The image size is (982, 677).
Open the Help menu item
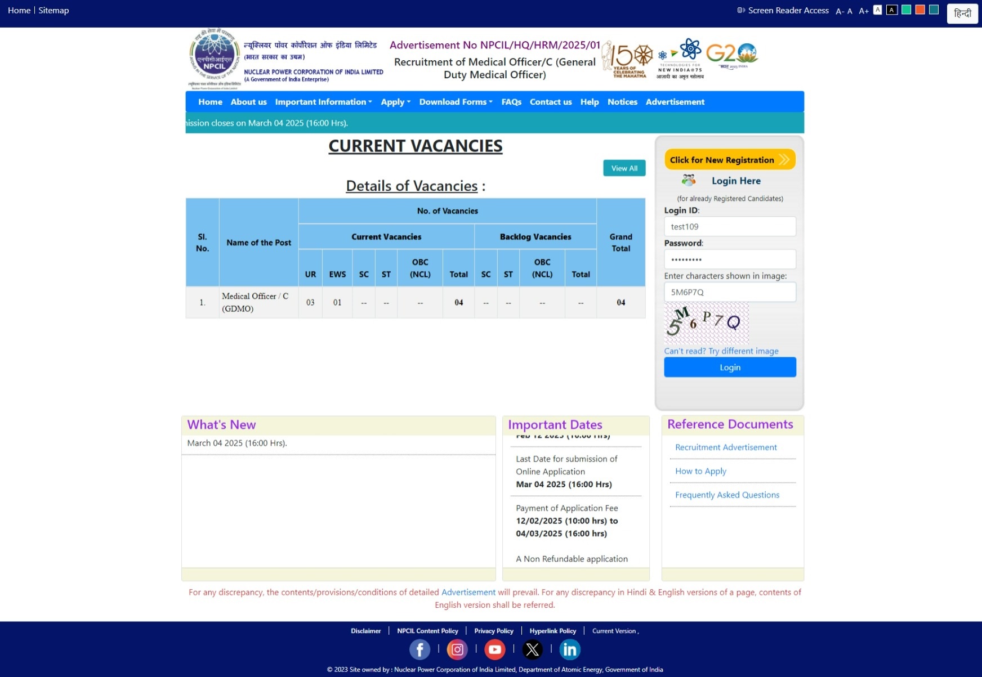coord(590,102)
